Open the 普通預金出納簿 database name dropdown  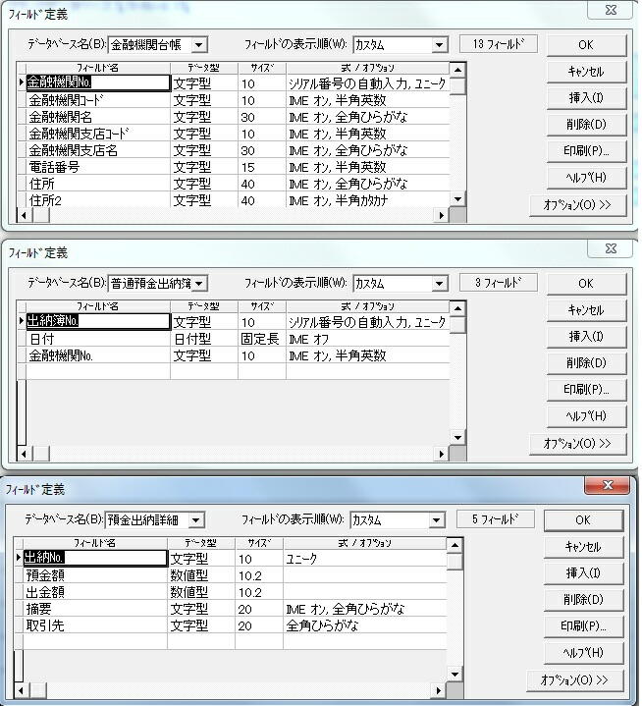click(198, 284)
